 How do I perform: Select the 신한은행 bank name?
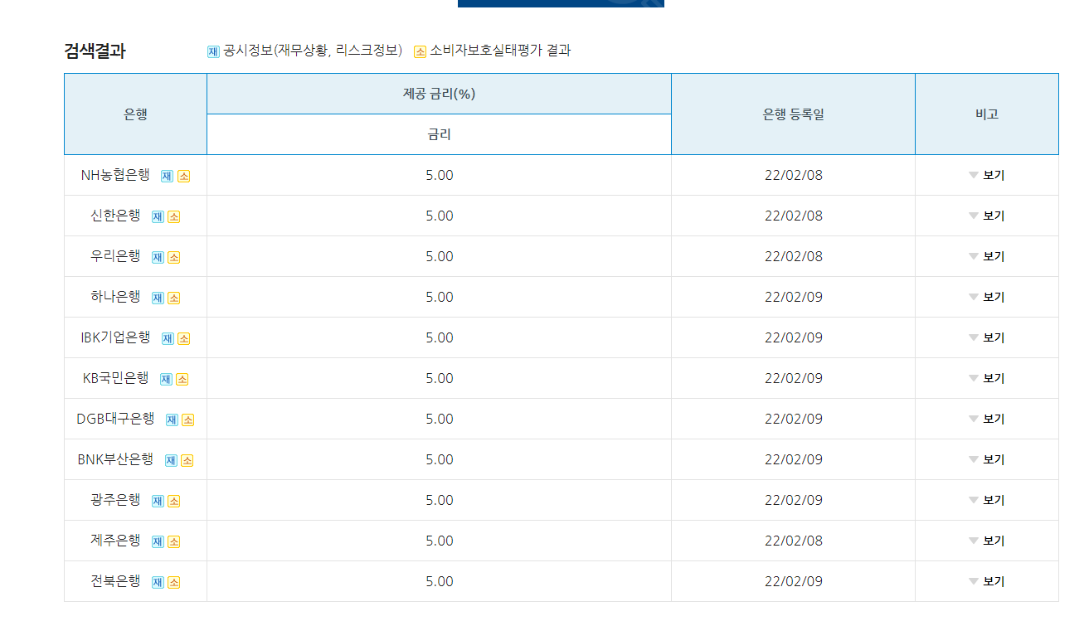pos(115,216)
